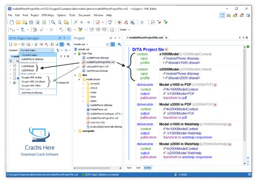Open the Context combo box
Screen dimensions: 258x183
pos(37,50)
